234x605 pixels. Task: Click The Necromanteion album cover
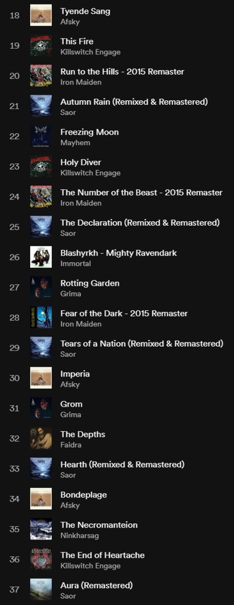(41, 529)
